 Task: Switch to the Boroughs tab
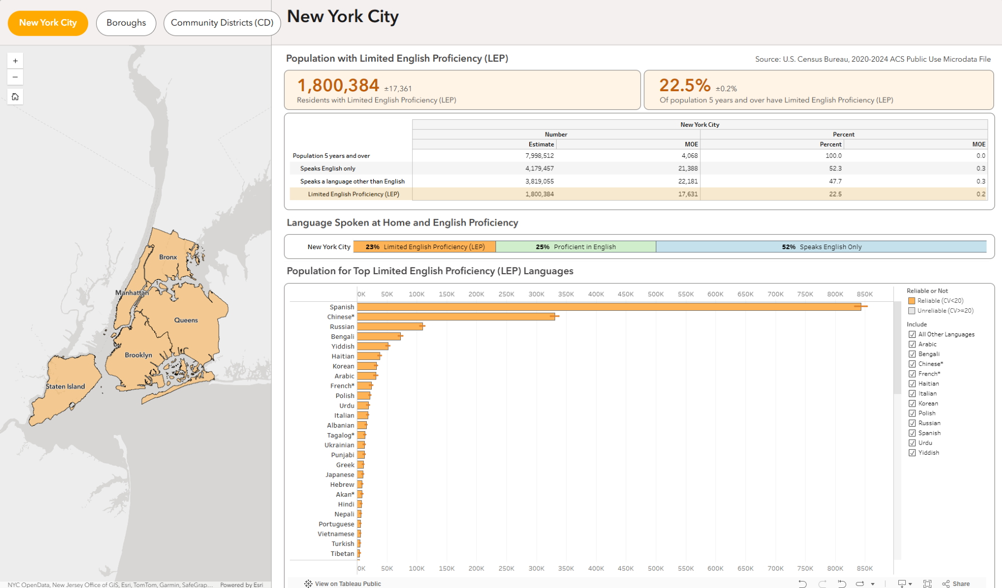[x=126, y=23]
